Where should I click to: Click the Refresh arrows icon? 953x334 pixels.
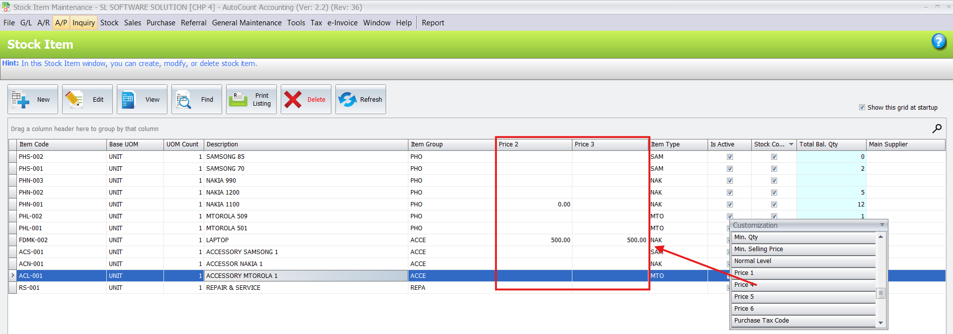point(347,99)
